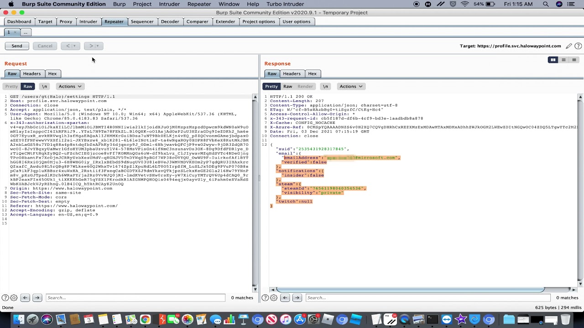584x328 pixels.
Task: Click the response search field
Action: 427,298
